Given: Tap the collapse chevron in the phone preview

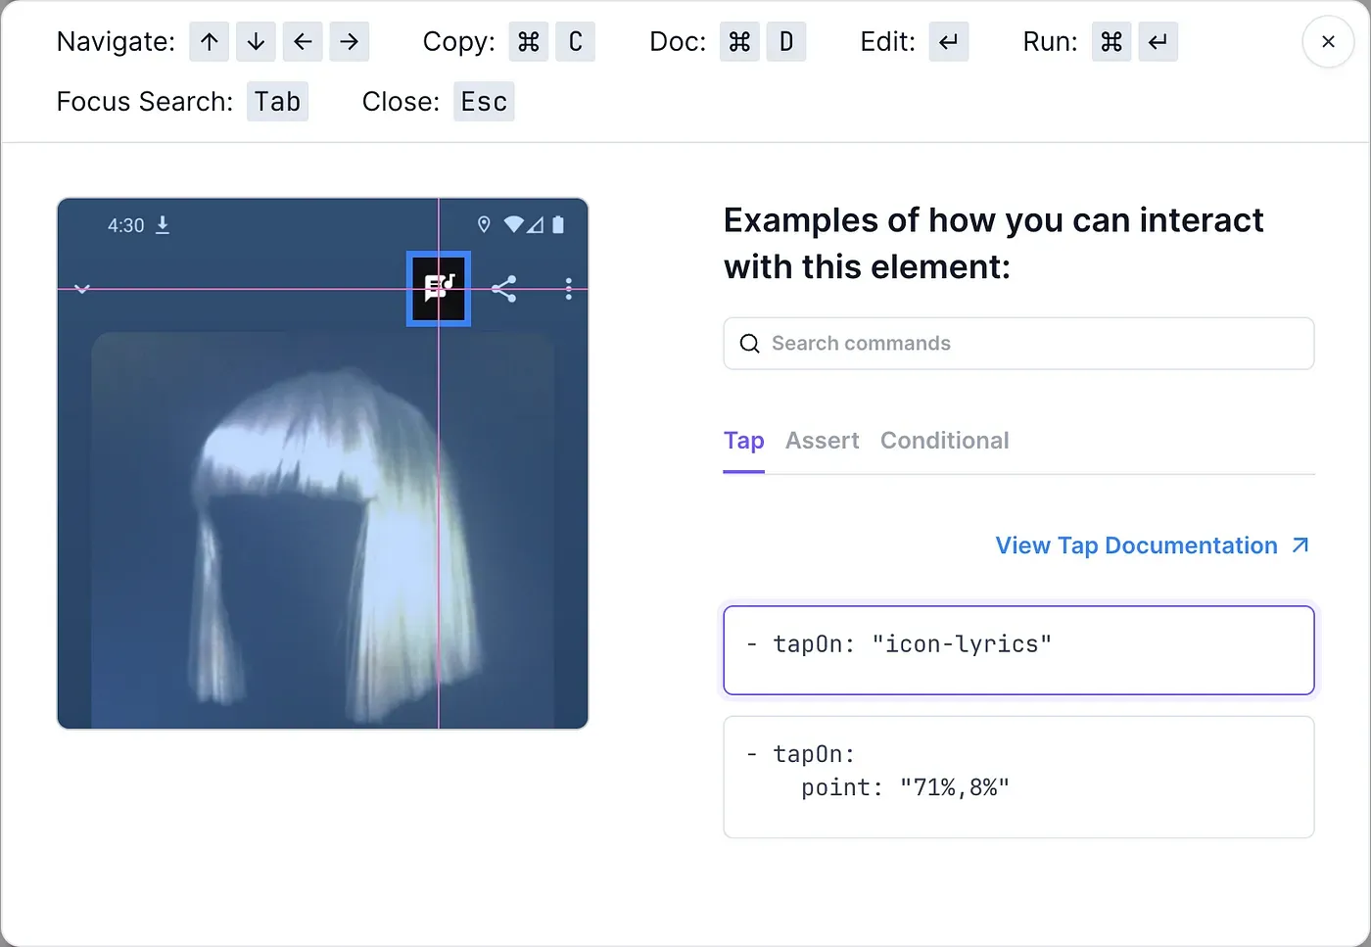Looking at the screenshot, I should click(82, 289).
